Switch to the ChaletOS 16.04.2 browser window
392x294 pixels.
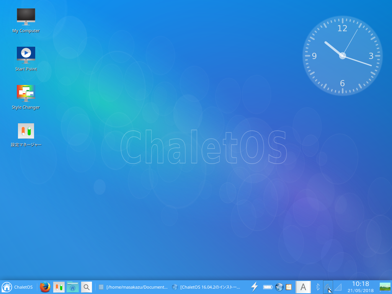pyautogui.click(x=206, y=287)
